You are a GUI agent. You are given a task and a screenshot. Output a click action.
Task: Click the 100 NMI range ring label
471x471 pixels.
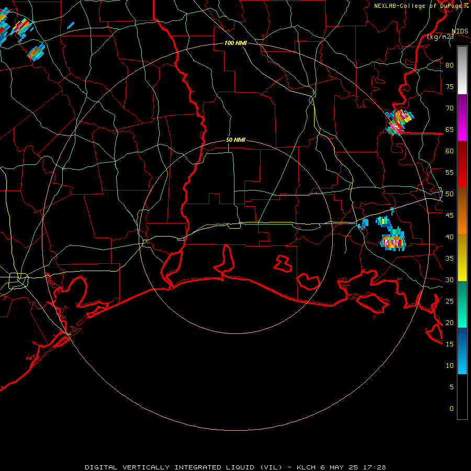[x=235, y=43]
